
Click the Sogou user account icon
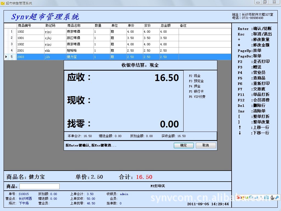[x=272, y=197]
